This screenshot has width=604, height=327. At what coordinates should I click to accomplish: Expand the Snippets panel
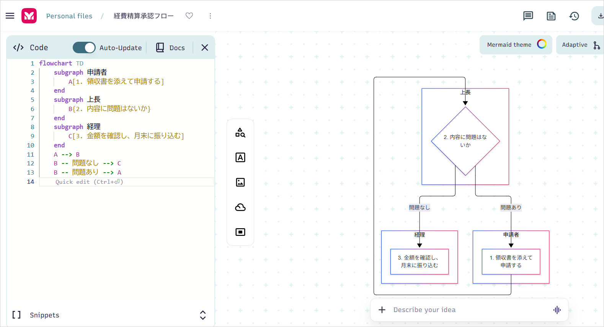click(x=203, y=315)
